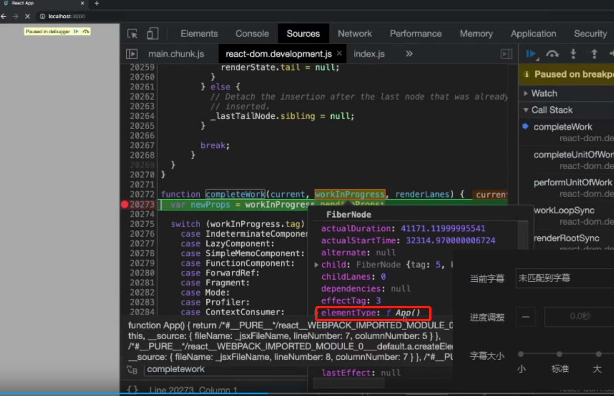Click the inspect element picker icon

[133, 34]
